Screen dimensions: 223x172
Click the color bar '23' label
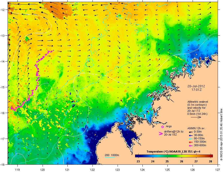(x=138, y=161)
